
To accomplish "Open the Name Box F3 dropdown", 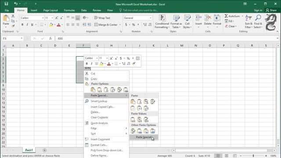I will click(x=22, y=38).
